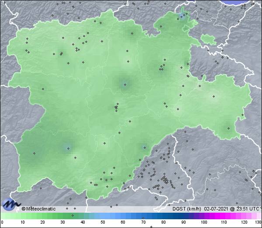Image resolution: width=262 pixels, height=228 pixels.
Task: Open the ©Meteoclimatic copyright link
Action: pos(38,209)
